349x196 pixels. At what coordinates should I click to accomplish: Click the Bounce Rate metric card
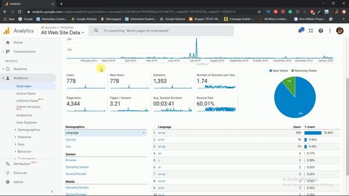tap(216, 104)
